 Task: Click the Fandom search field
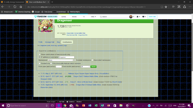(114, 17)
